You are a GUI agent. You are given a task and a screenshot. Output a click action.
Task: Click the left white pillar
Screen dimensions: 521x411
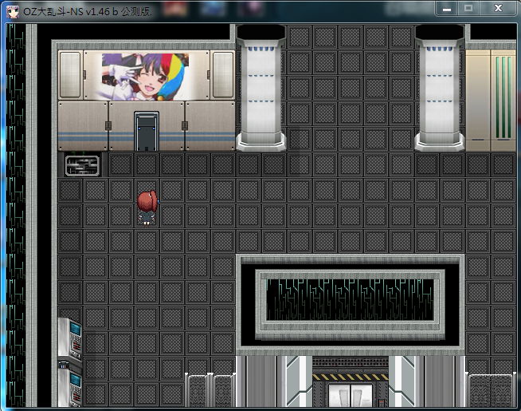260,89
